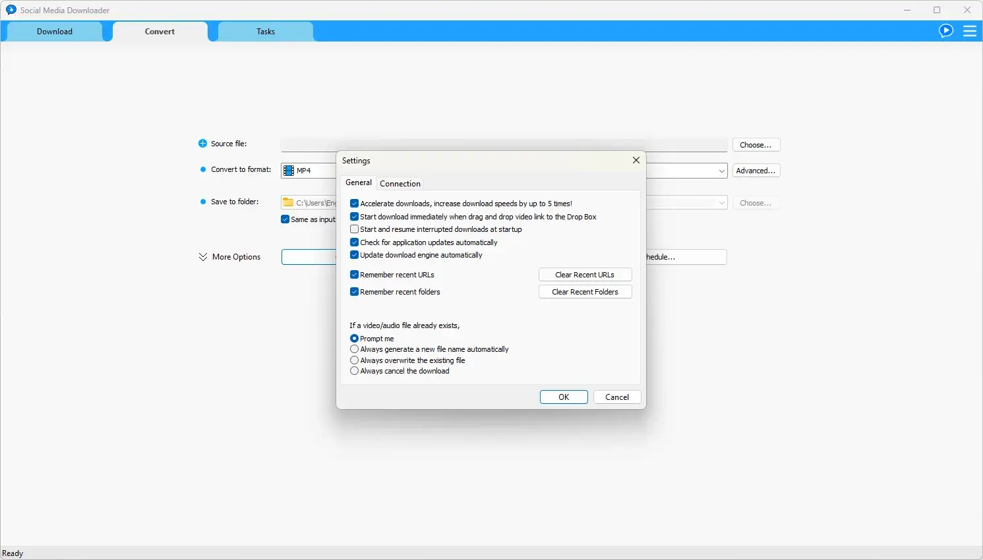983x560 pixels.
Task: Click the Clear Recent Folders button
Action: tap(585, 292)
